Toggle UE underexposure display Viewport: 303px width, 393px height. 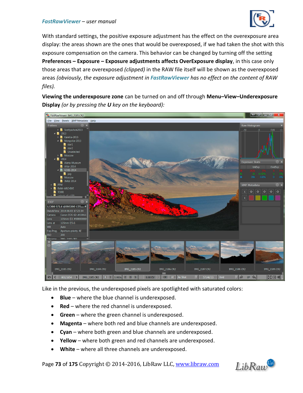click(x=172, y=277)
